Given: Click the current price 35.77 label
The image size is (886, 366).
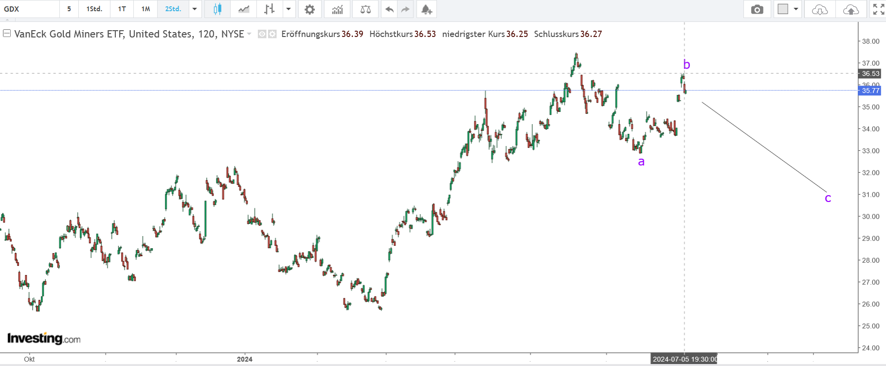Looking at the screenshot, I should tap(870, 91).
